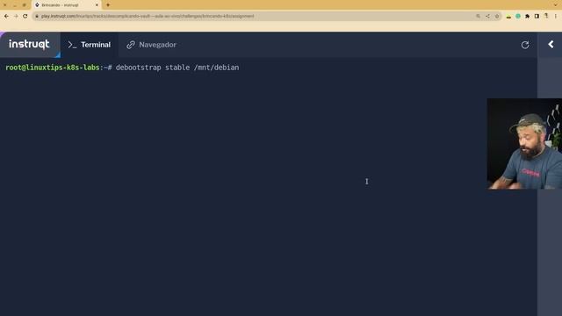Open a new browser tab with plus
The image size is (562, 316).
(108, 5)
